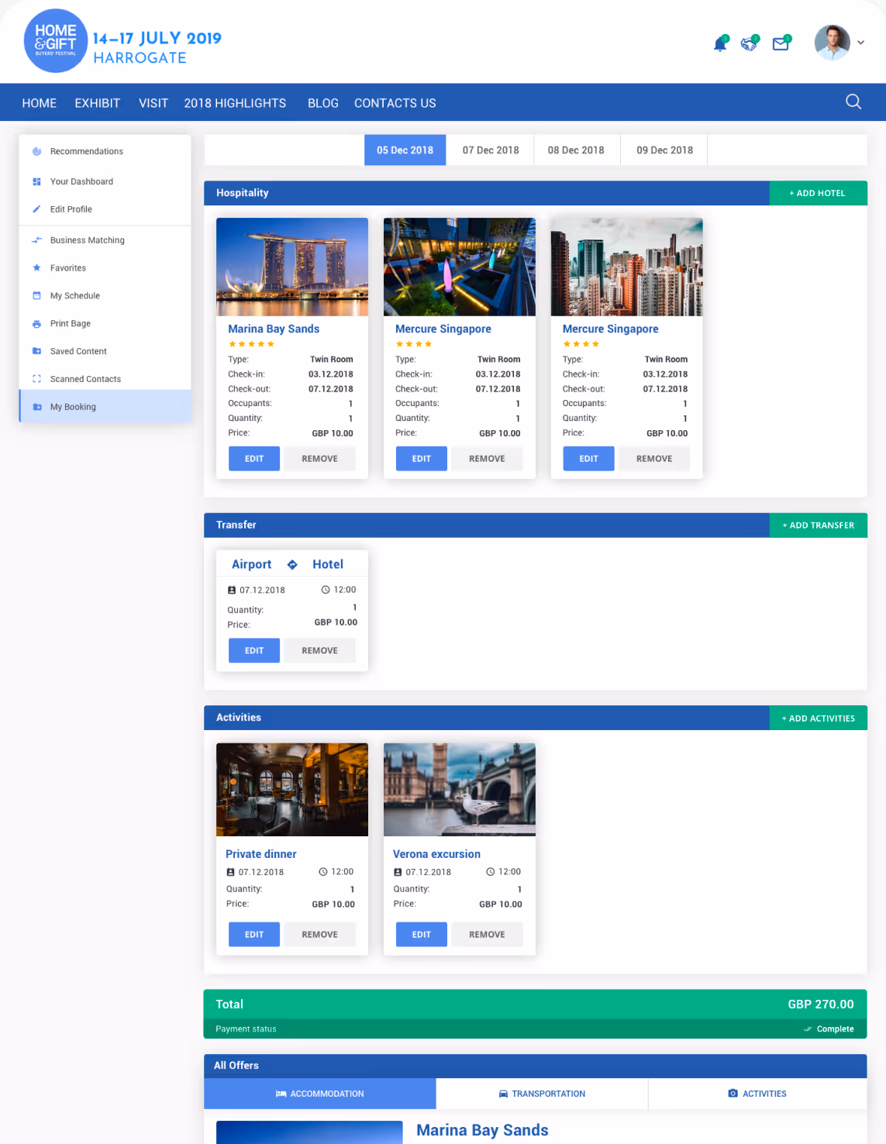Click the Marina Bay Sands hotel photo
The height and width of the screenshot is (1144, 886).
pyautogui.click(x=292, y=267)
